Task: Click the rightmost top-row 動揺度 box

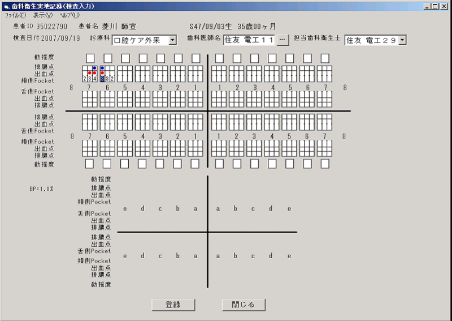Action: (x=325, y=58)
